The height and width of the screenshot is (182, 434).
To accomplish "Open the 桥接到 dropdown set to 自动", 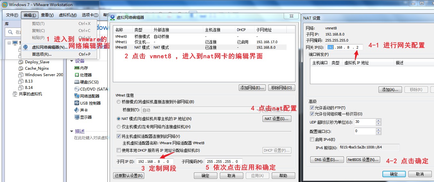I will coord(200,110).
